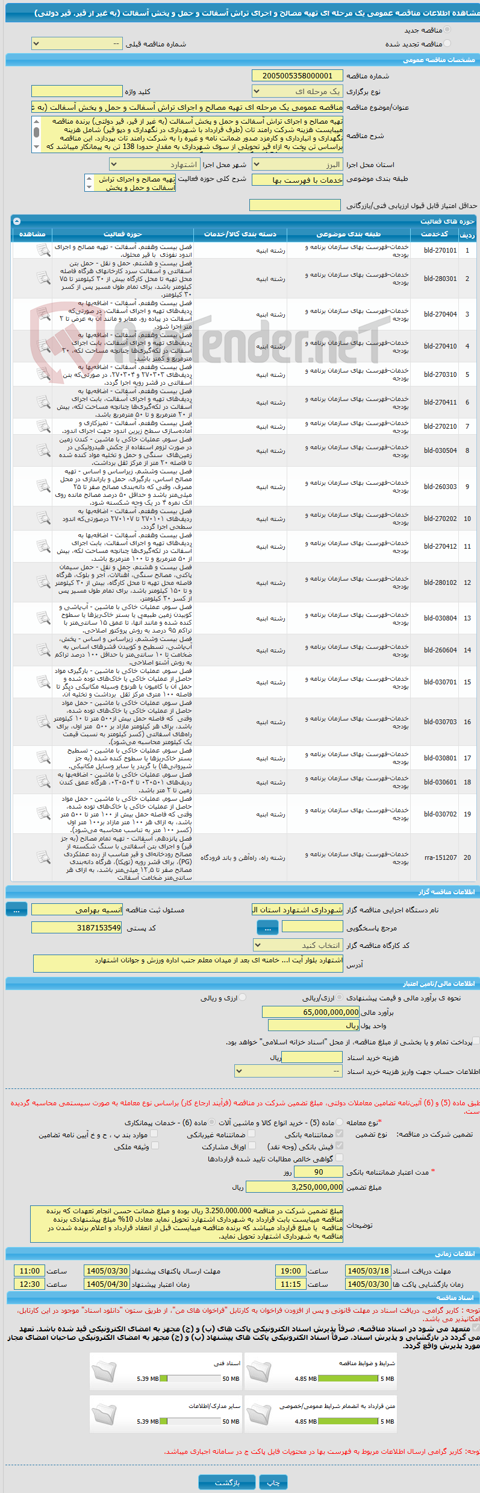Collapse حوزه های فعالیت section
The height and width of the screenshot is (1493, 480).
click(x=17, y=221)
